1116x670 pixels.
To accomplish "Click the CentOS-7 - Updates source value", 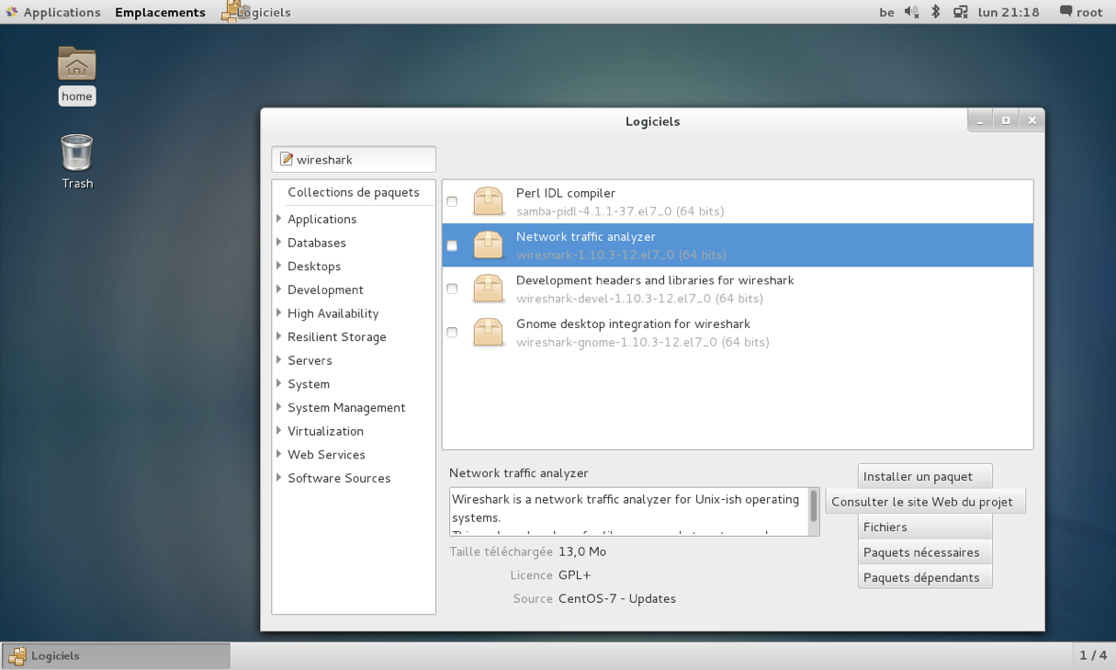I will (617, 598).
